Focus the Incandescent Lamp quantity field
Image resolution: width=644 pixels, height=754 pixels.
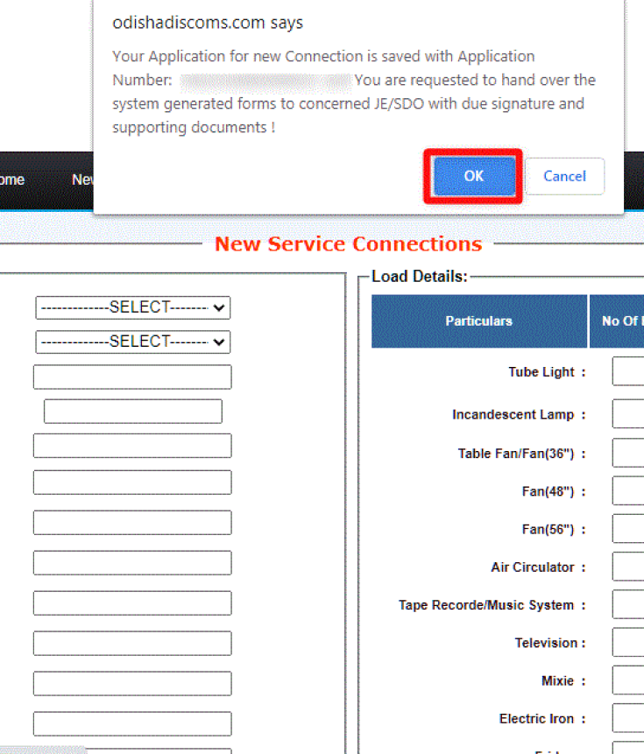627,414
